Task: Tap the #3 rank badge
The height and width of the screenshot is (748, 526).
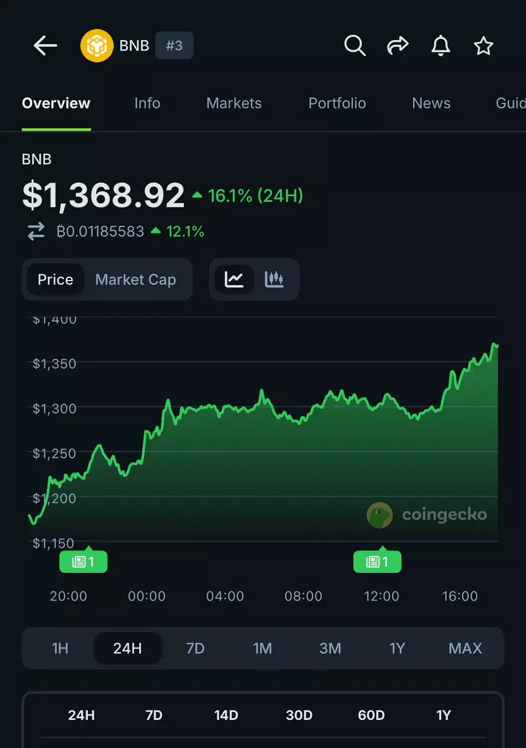Action: pyautogui.click(x=174, y=46)
